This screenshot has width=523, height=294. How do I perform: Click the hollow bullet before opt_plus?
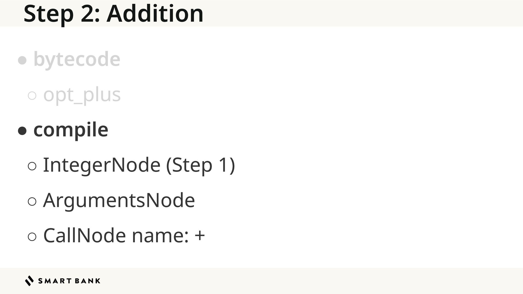[32, 96]
